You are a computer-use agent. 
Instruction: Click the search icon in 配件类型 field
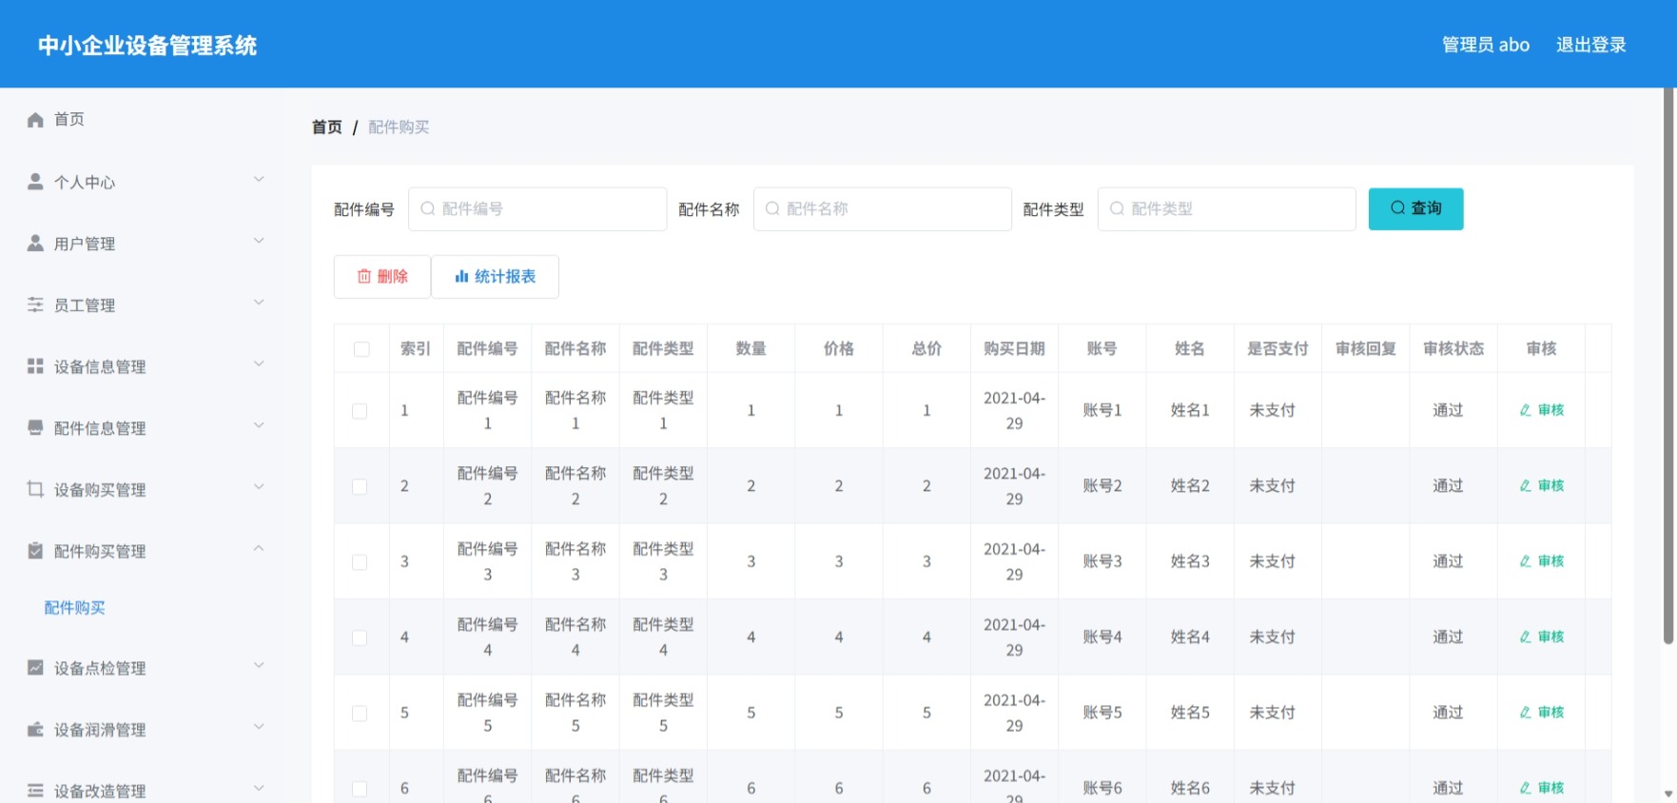[x=1117, y=208]
